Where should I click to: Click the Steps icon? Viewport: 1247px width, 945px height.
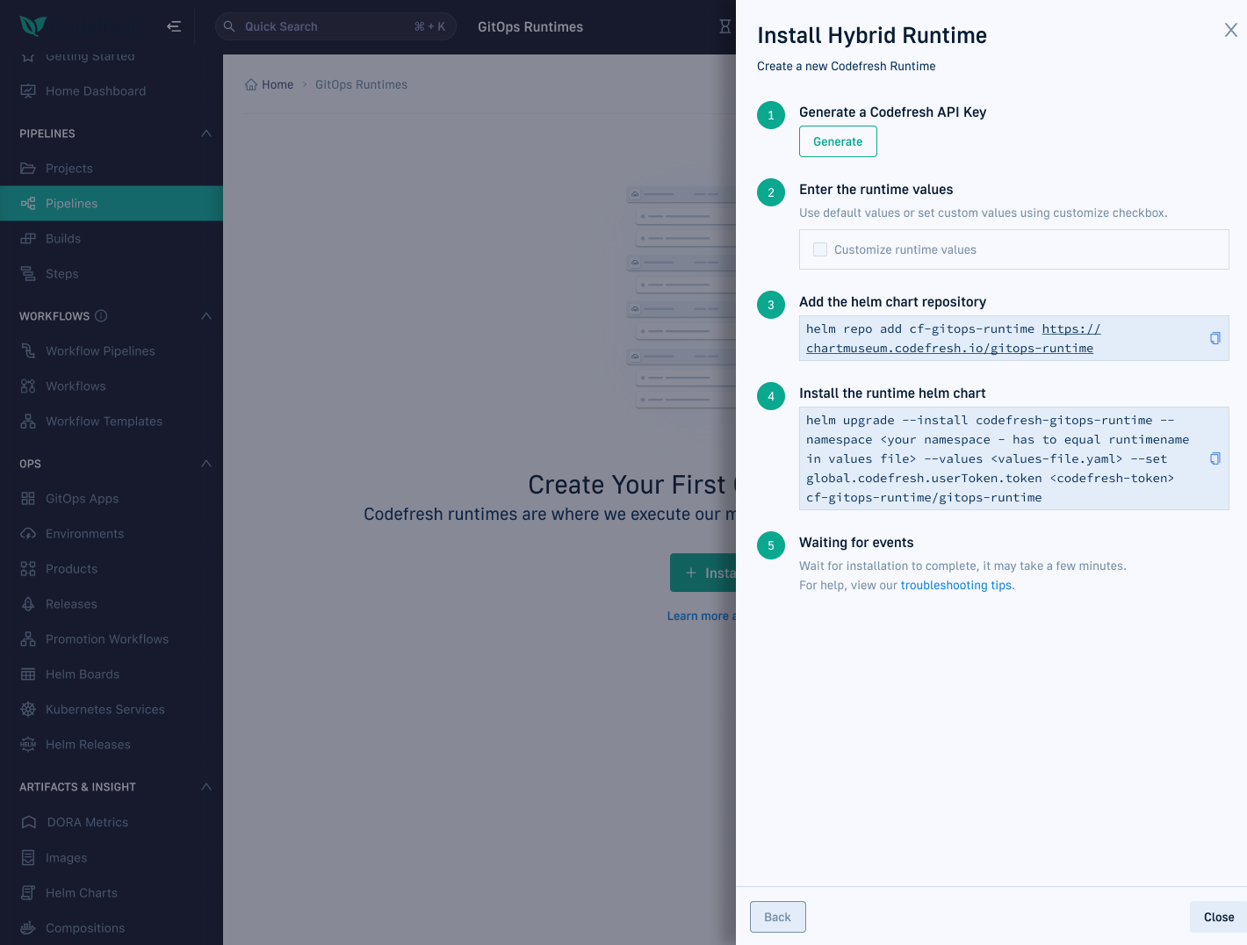pyautogui.click(x=28, y=274)
